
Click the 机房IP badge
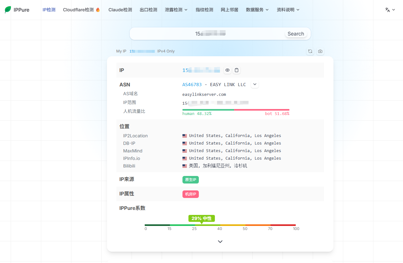click(191, 194)
